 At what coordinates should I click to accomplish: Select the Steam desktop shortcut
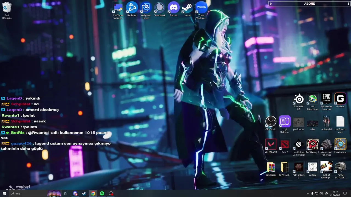tap(187, 9)
